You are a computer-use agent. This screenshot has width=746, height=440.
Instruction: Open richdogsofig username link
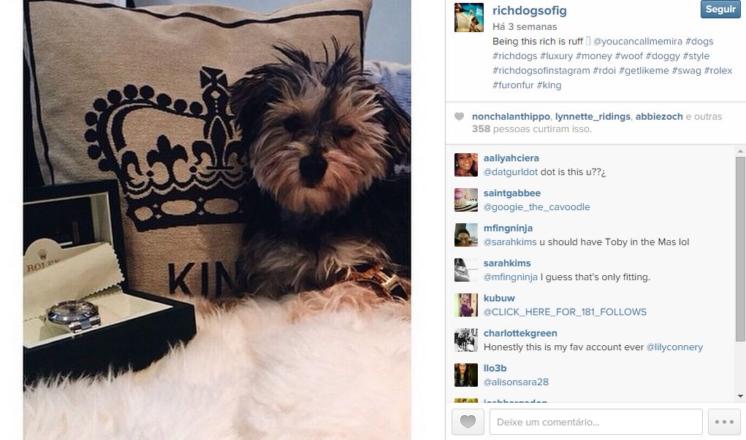tap(530, 10)
